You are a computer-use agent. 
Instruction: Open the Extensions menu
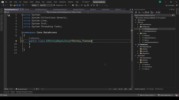(x=62, y=2)
